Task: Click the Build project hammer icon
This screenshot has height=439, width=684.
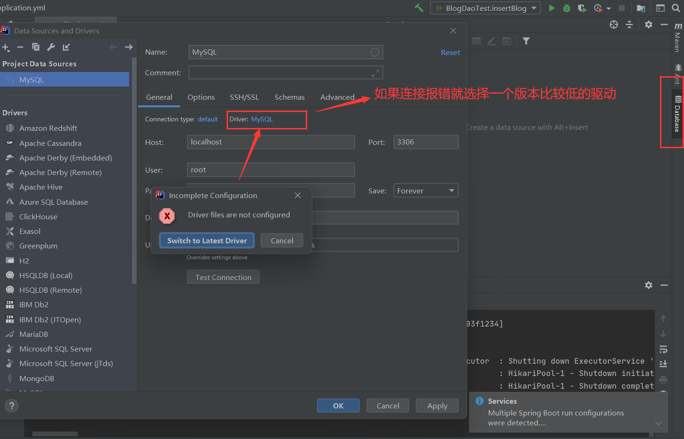Action: 419,8
